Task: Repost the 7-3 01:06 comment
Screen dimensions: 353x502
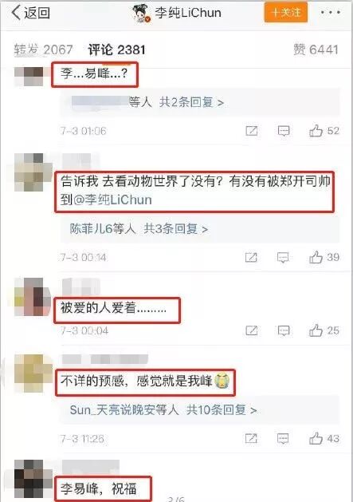Action: (251, 131)
